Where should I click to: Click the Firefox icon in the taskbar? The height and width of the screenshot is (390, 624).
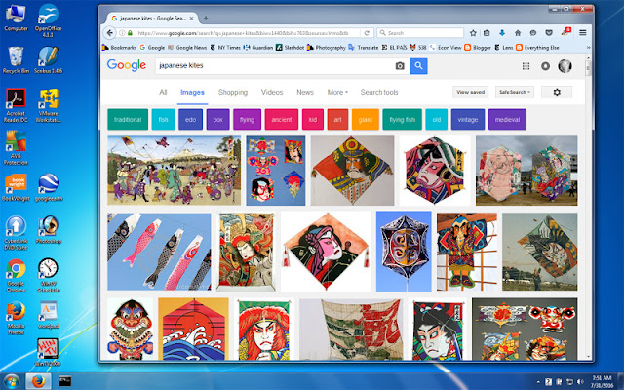tap(38, 381)
